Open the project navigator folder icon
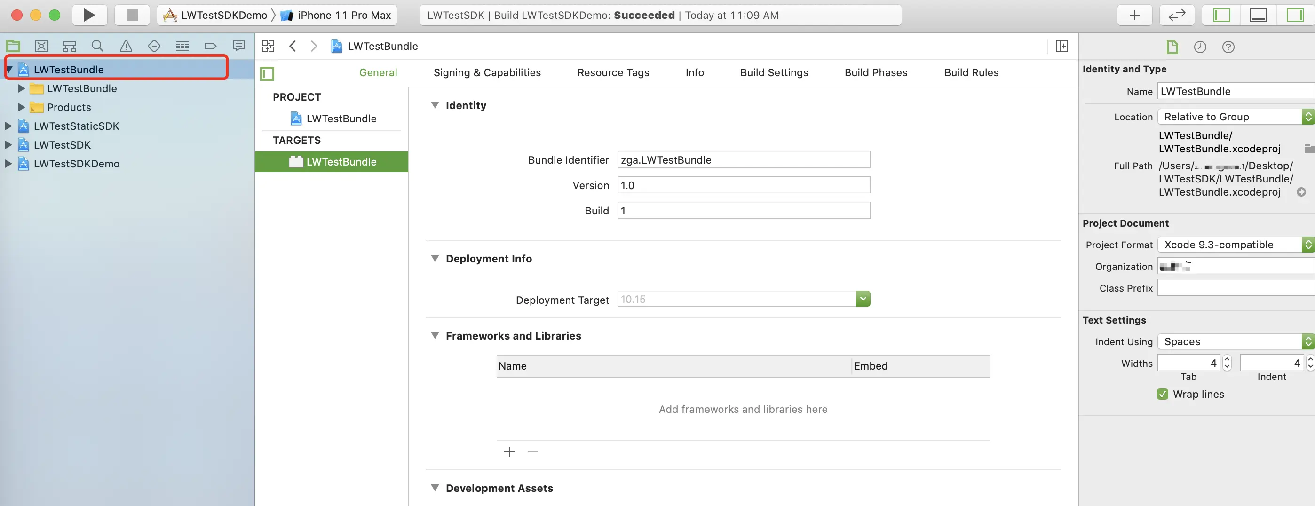The height and width of the screenshot is (506, 1315). click(x=13, y=46)
